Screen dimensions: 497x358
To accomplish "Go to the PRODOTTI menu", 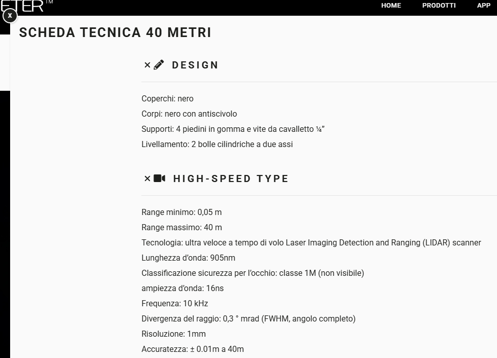I will pyautogui.click(x=439, y=6).
